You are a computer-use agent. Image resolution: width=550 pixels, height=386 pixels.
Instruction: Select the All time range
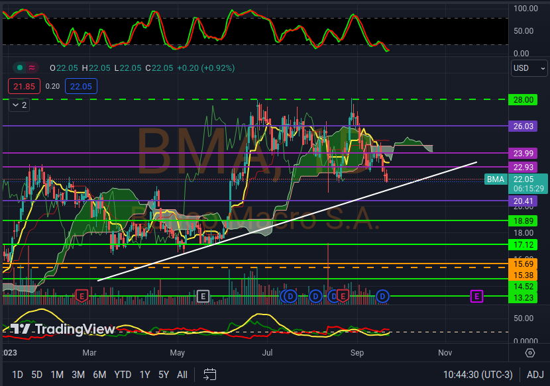pyautogui.click(x=182, y=375)
